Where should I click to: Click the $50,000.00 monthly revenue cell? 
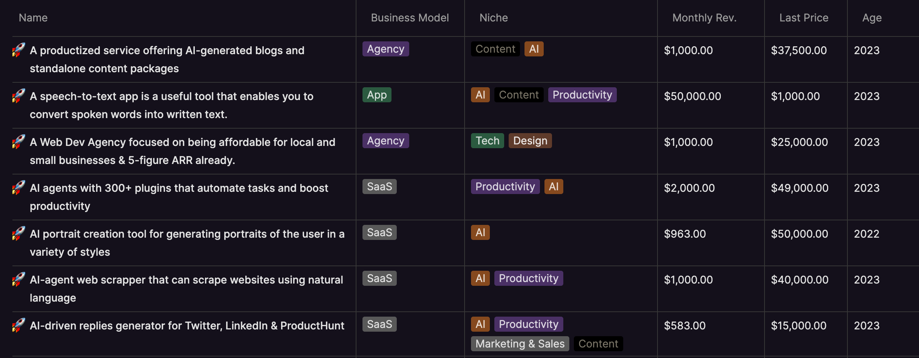coord(693,96)
